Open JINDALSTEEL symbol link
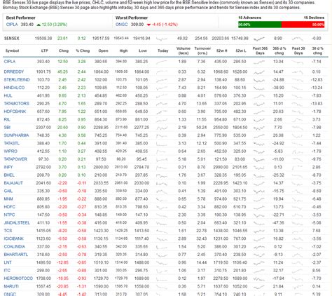Viewport: 332px width, 296px height. tap(17, 223)
